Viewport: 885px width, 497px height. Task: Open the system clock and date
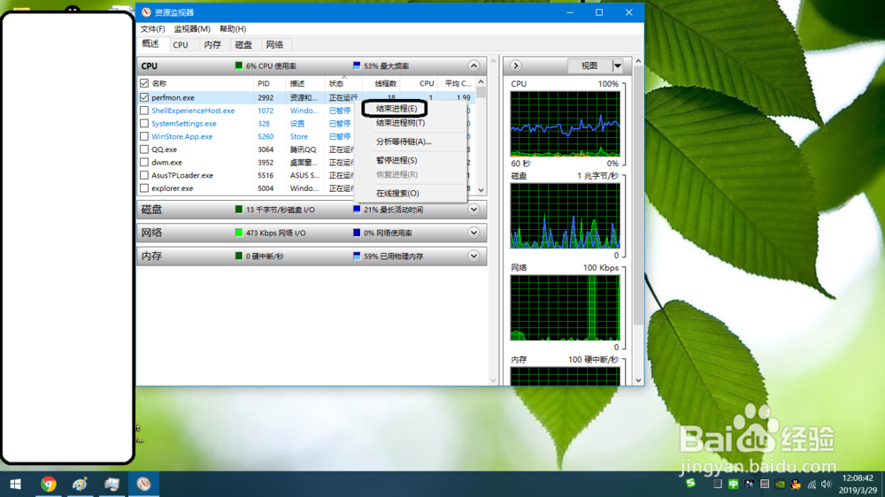click(x=858, y=484)
